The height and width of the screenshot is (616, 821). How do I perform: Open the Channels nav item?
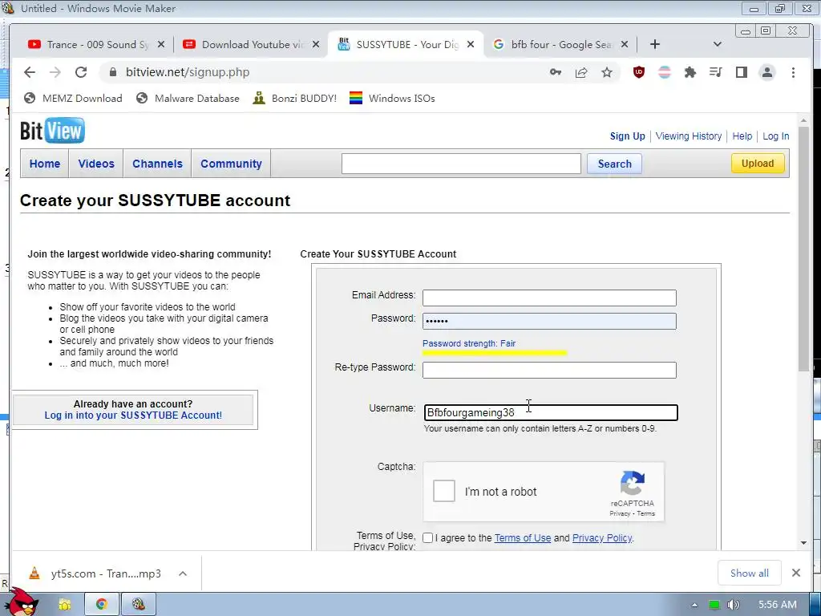(158, 164)
